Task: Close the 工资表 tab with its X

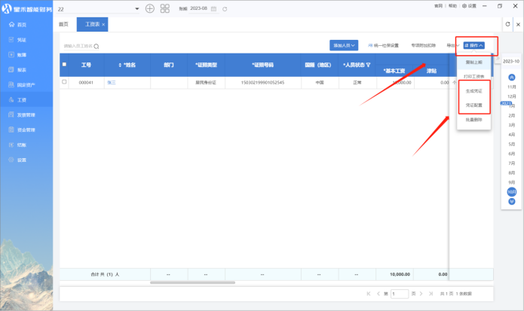Action: [103, 25]
